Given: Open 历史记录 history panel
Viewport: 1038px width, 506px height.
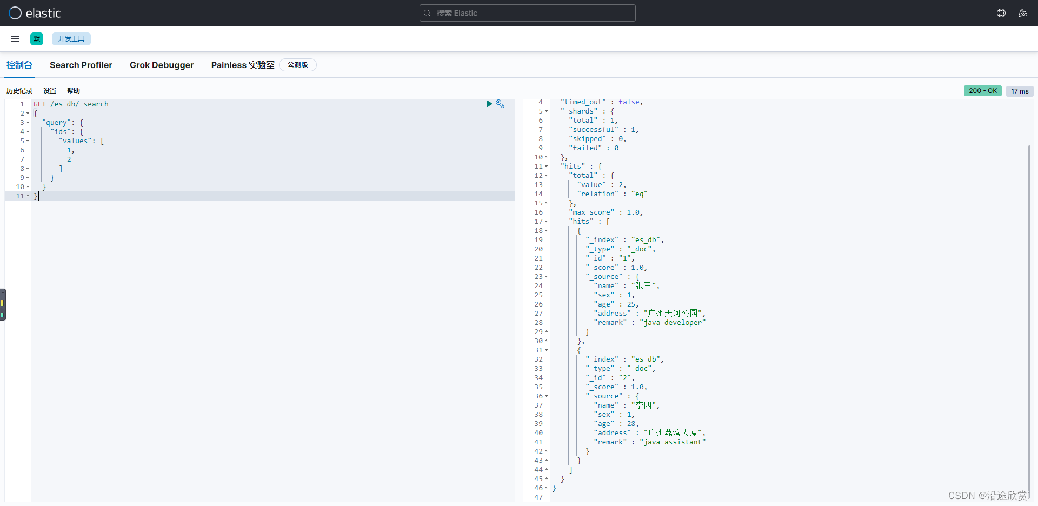Looking at the screenshot, I should click(x=19, y=91).
